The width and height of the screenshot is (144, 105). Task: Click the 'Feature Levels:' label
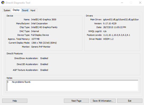coord(94,35)
